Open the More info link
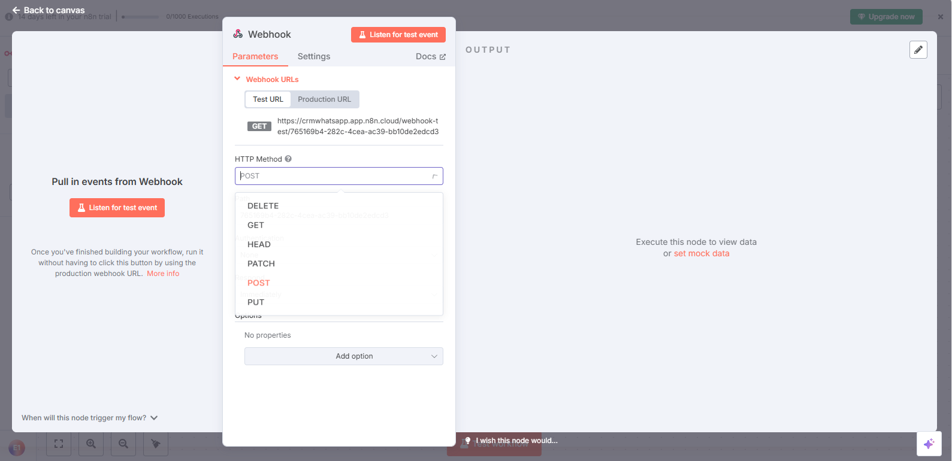 click(163, 274)
